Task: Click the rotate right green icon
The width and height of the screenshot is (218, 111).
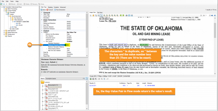Action: point(123,16)
